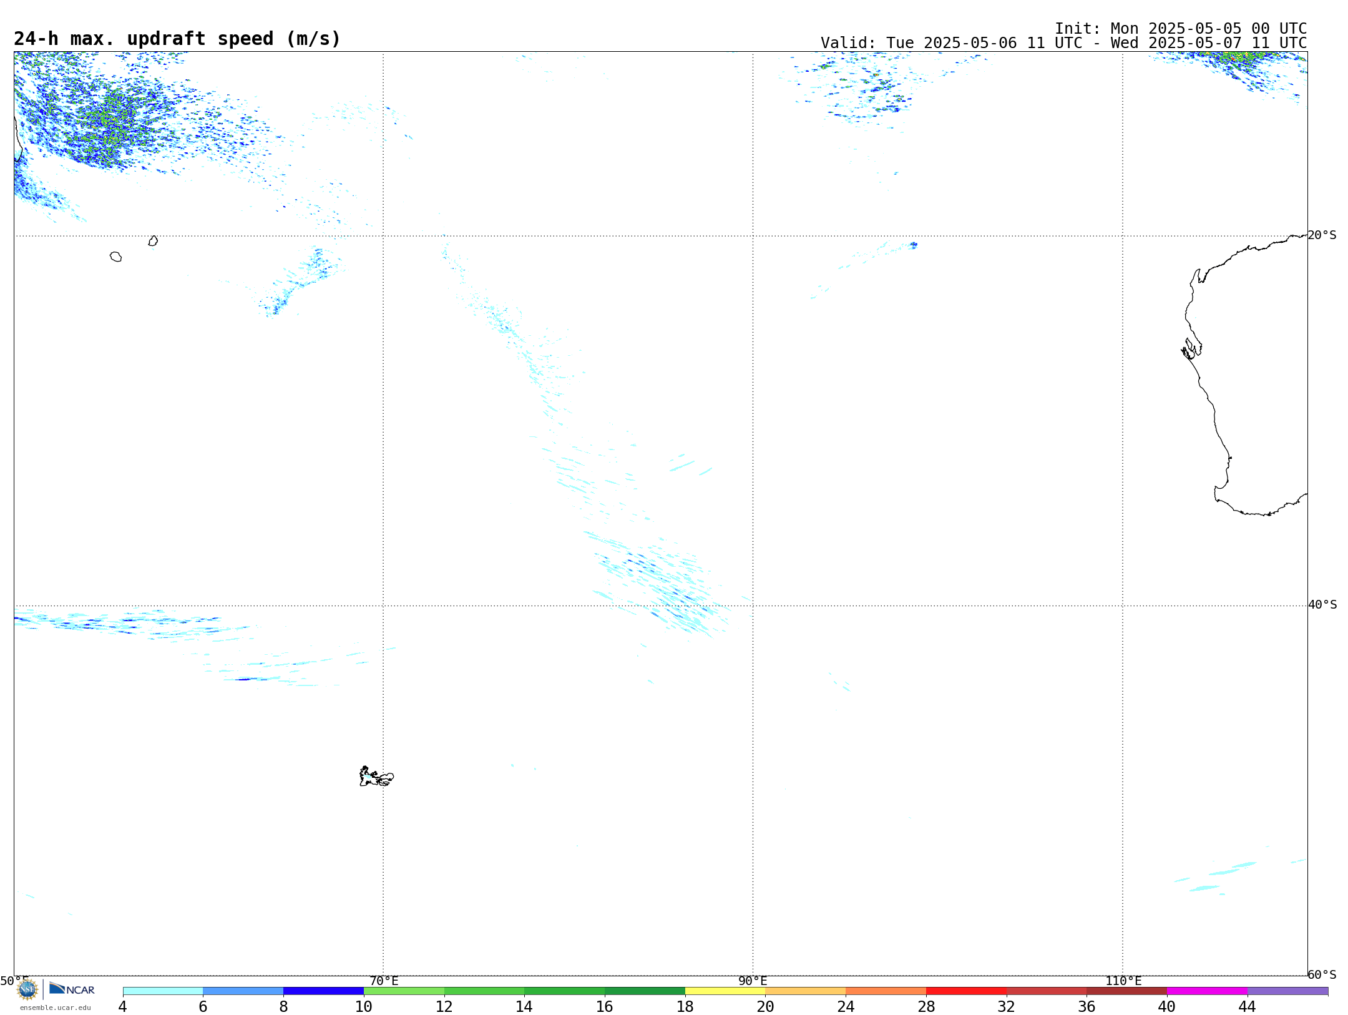Viewport: 1348px width, 1015px height.
Task: Click colorbar tick value 28
Action: (926, 1006)
